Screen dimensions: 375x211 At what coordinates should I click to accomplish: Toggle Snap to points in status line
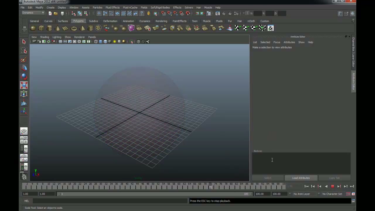175,13
